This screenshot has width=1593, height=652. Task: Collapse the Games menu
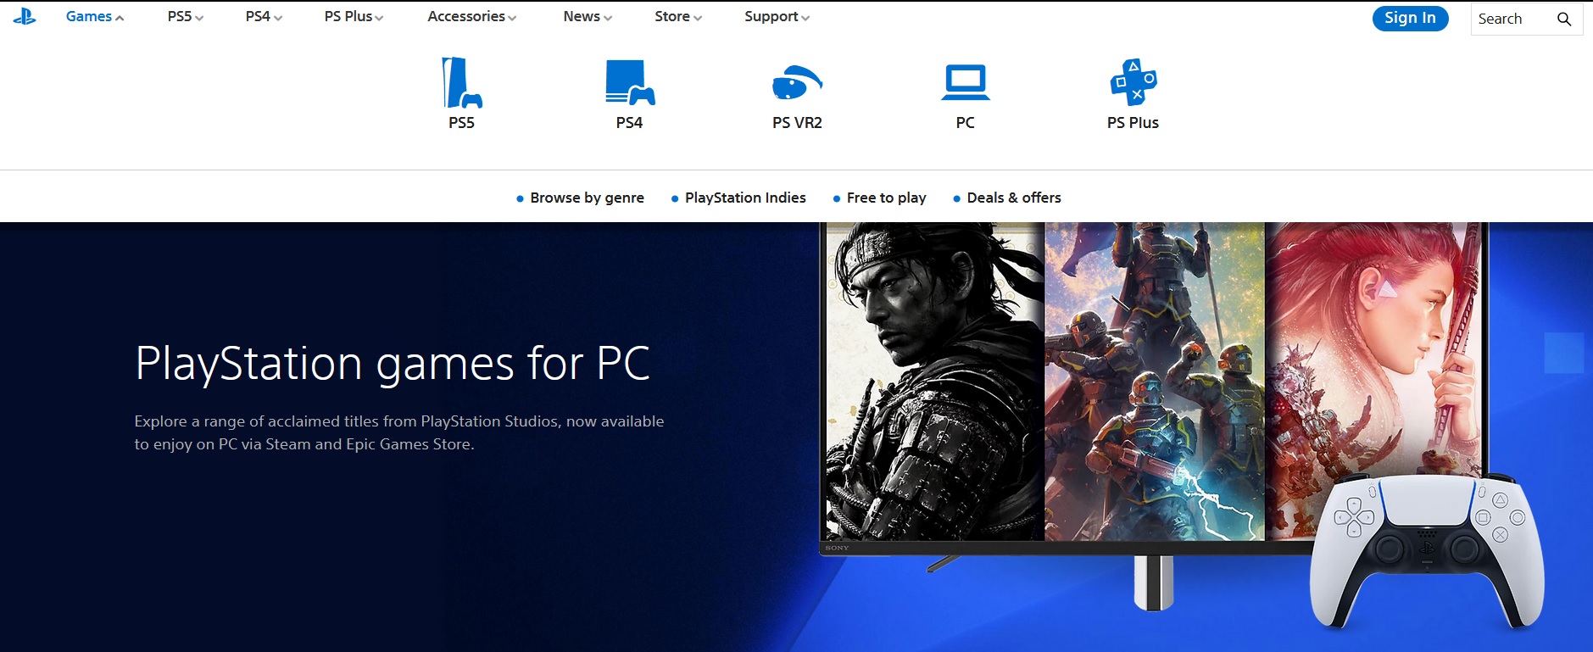pyautogui.click(x=95, y=17)
